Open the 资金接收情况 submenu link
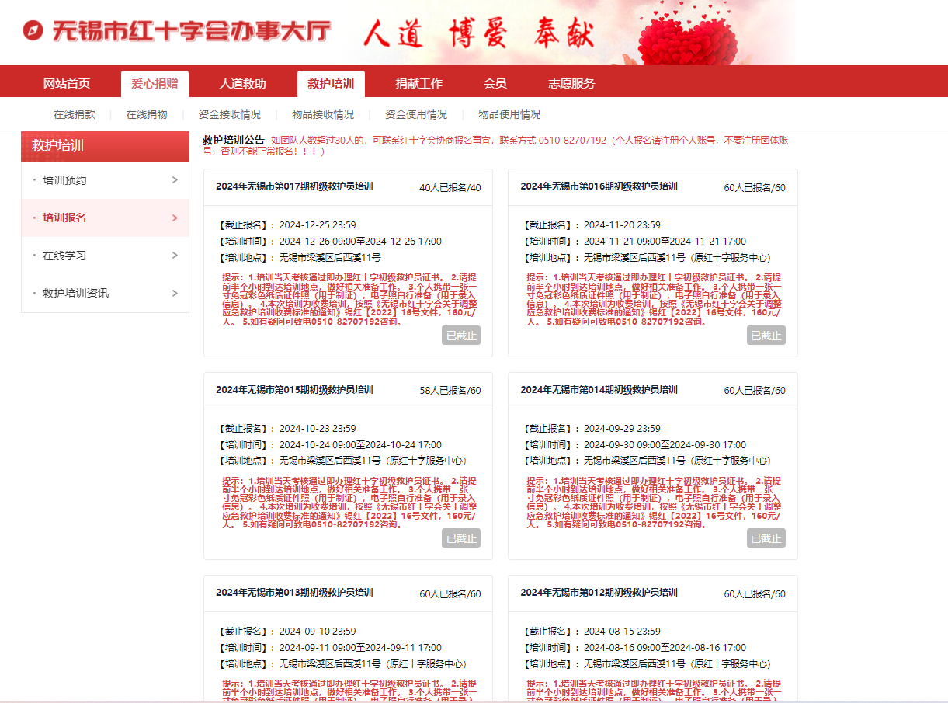 pyautogui.click(x=230, y=114)
